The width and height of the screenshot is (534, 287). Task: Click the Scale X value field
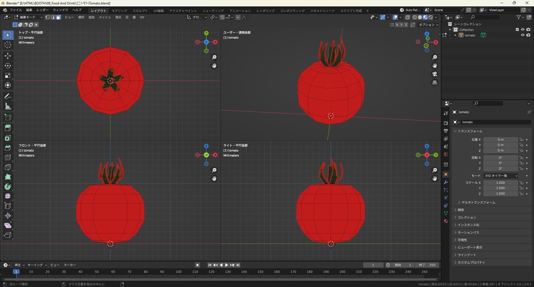click(500, 183)
